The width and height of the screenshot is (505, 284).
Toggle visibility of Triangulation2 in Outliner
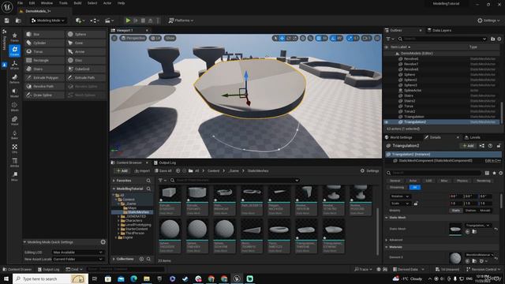click(x=387, y=122)
